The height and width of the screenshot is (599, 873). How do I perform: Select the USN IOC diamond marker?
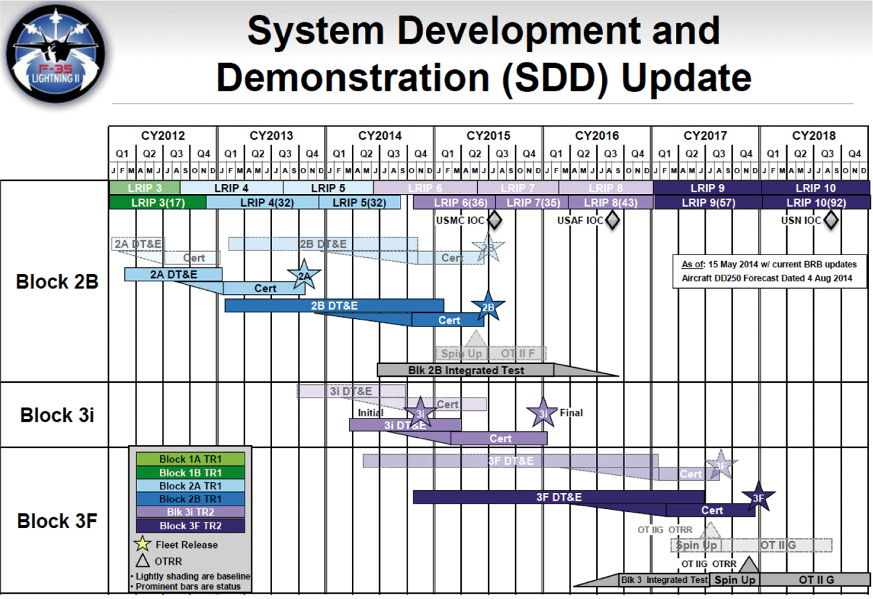coord(831,220)
